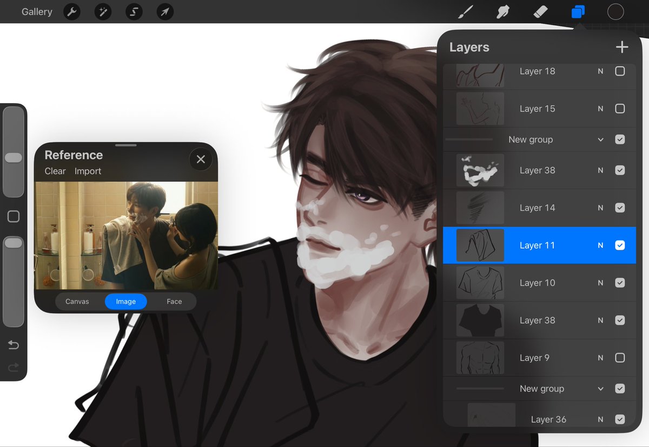This screenshot has width=649, height=447.
Task: Open blend mode N of Layer 10
Action: coord(600,283)
